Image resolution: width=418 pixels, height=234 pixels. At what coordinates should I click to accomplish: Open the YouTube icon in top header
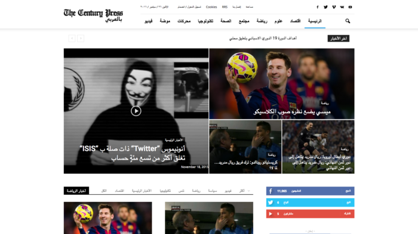[351, 7]
